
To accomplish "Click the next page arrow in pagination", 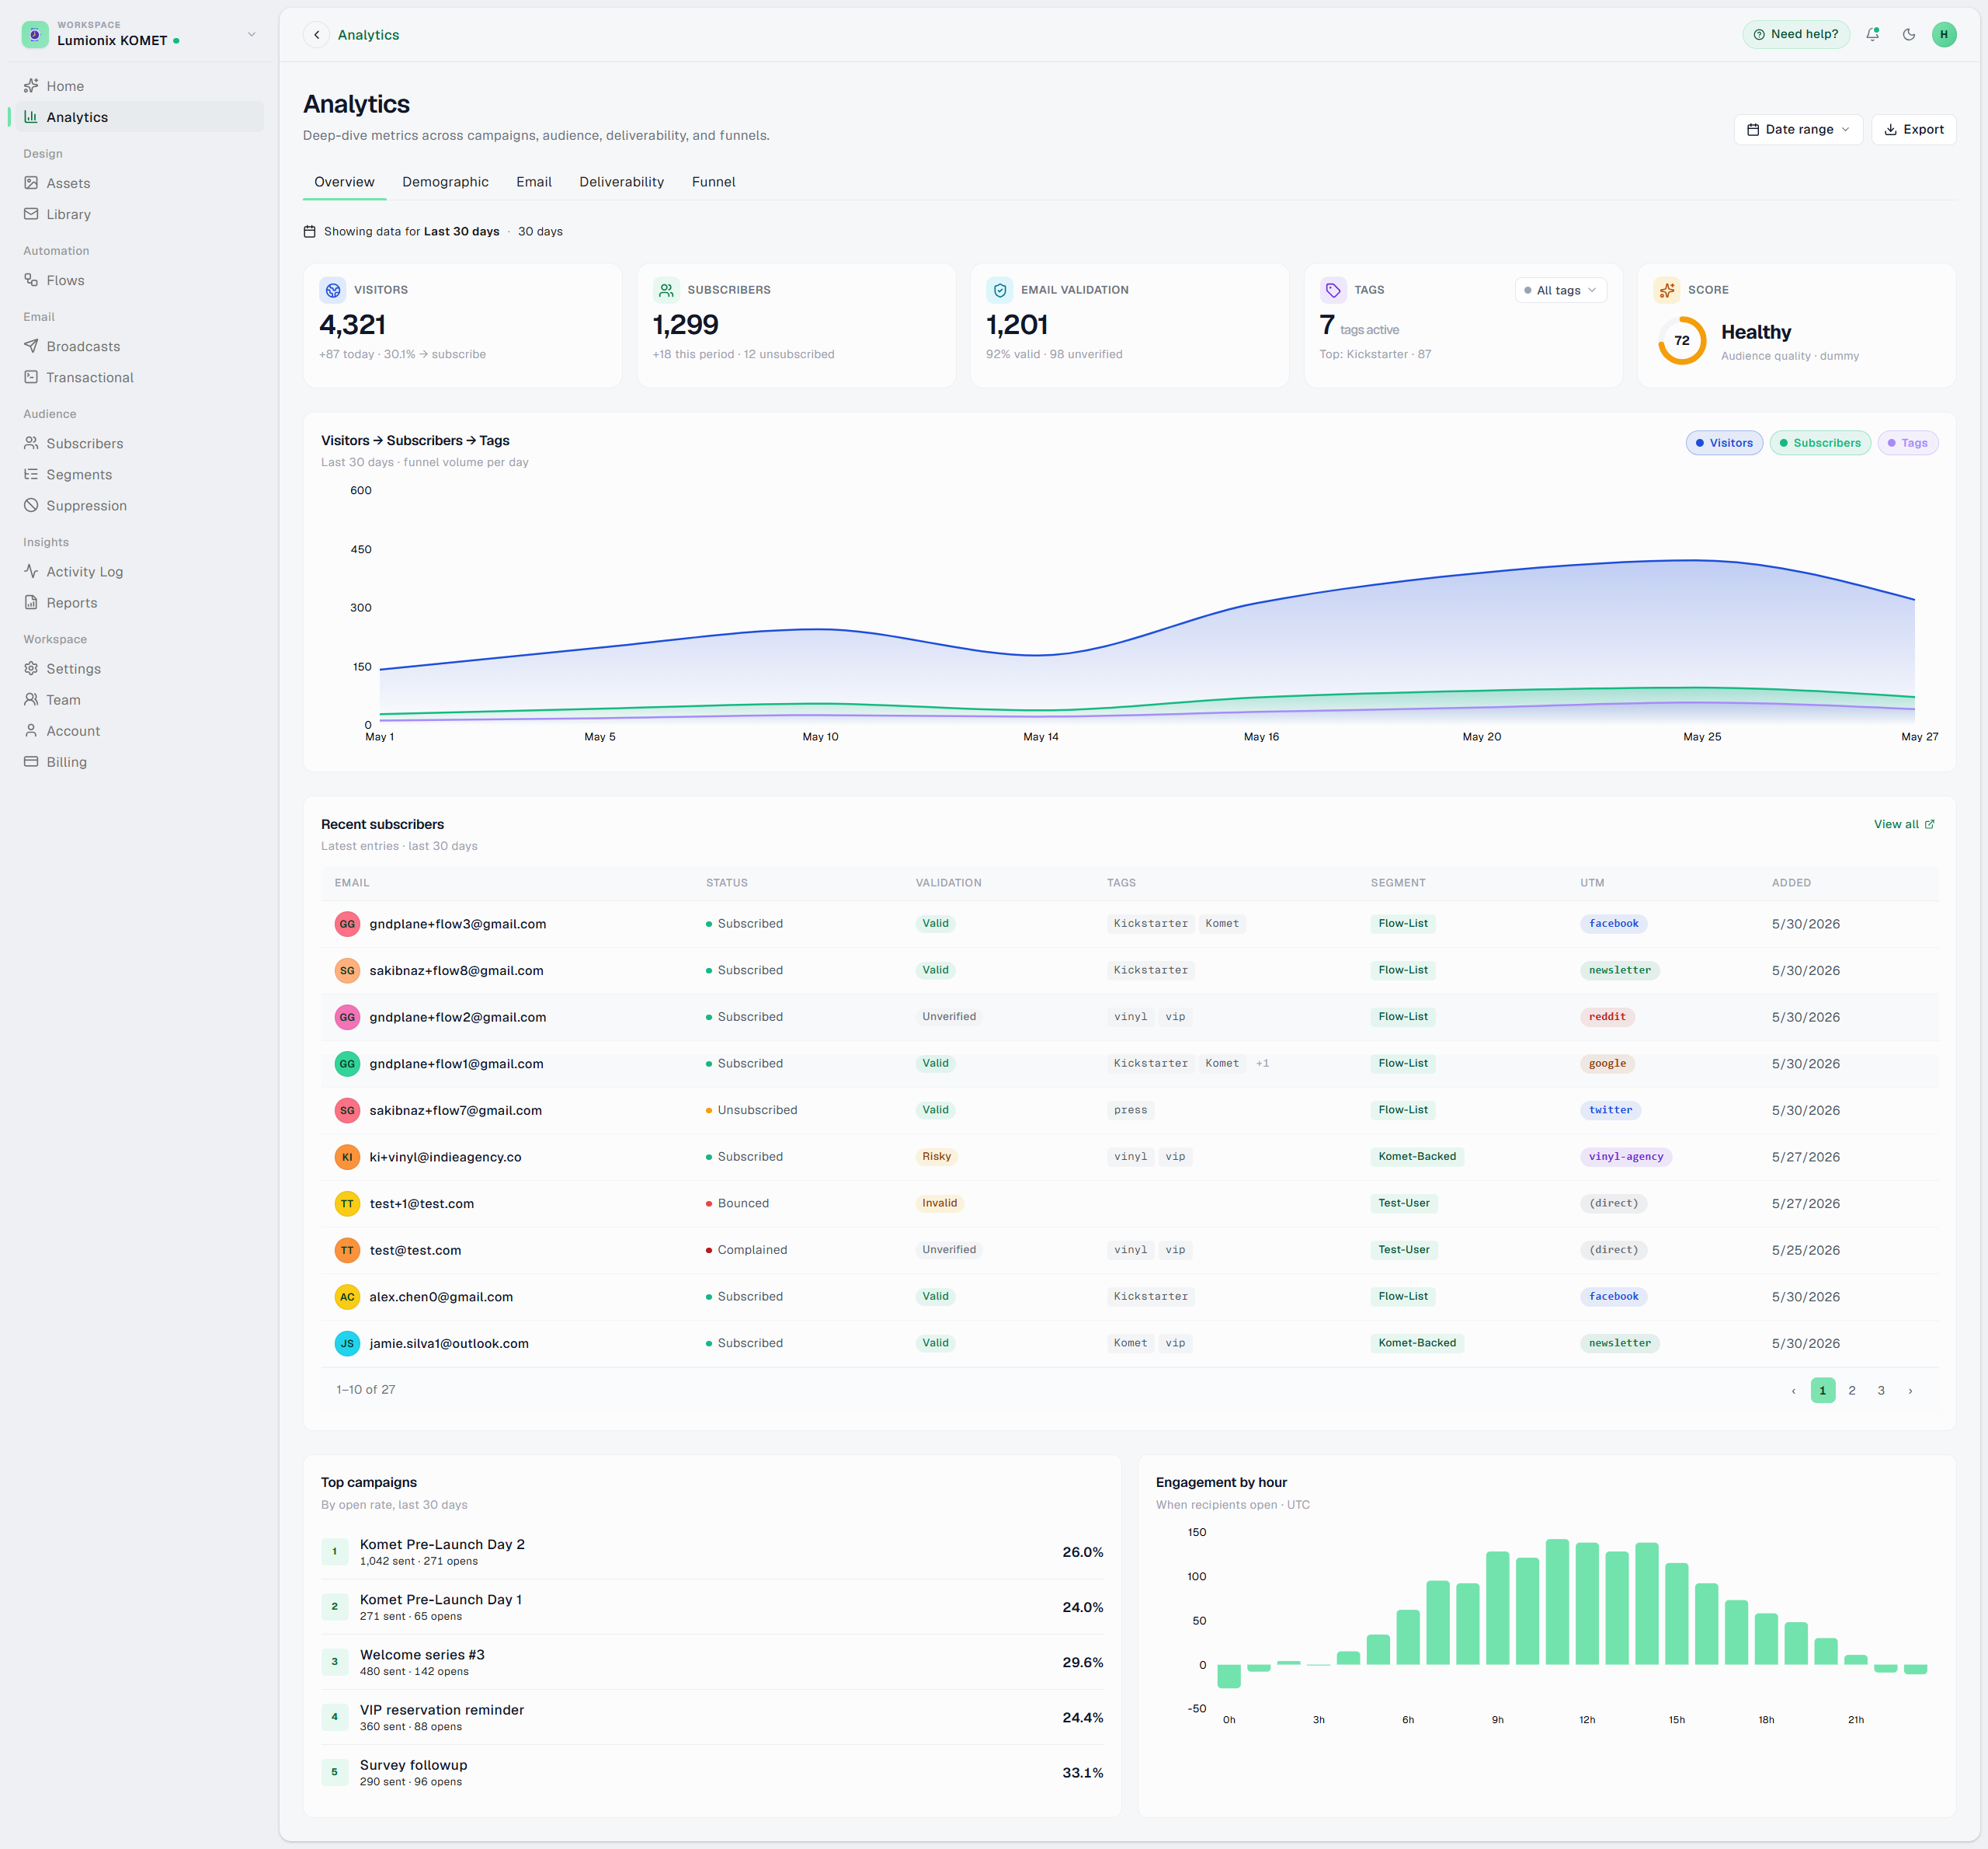I will [1910, 1391].
